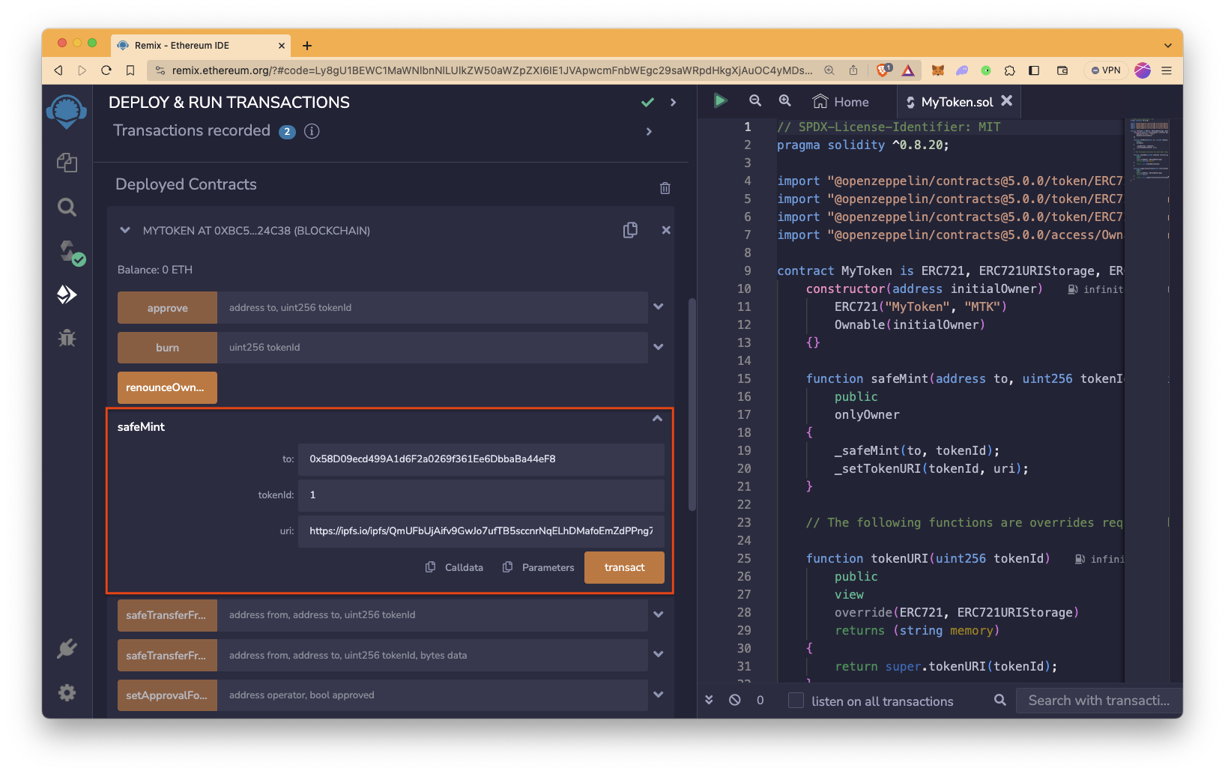
Task: Click the setApprovalForAll function button
Action: 167,695
